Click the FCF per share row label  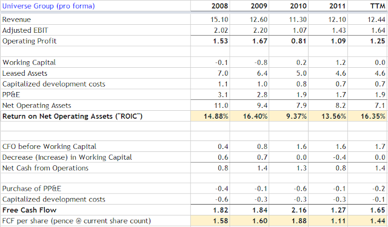(76, 221)
